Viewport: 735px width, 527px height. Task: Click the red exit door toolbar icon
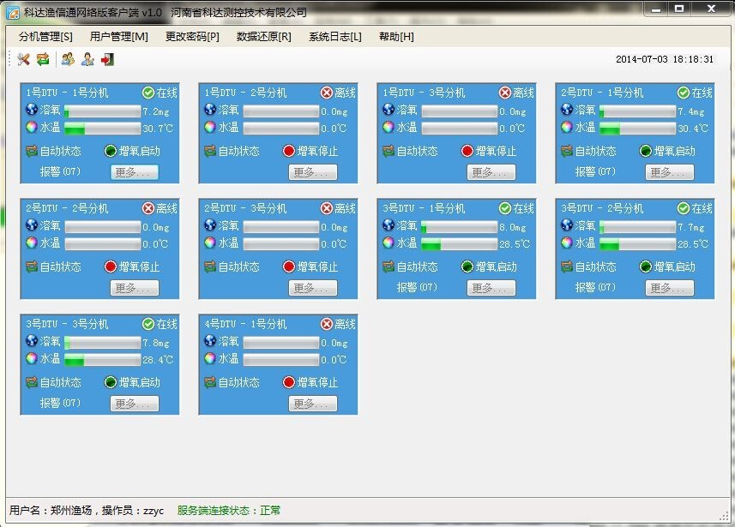[107, 59]
